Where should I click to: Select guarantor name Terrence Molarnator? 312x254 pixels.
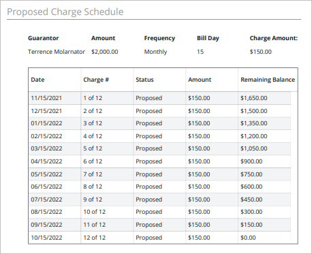tap(57, 52)
